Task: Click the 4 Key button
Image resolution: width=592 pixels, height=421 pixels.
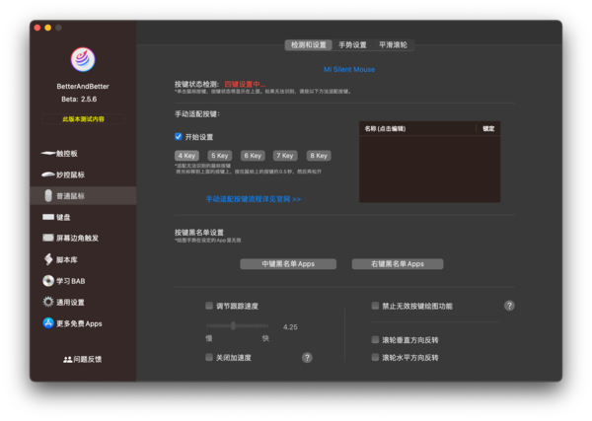Action: click(186, 156)
